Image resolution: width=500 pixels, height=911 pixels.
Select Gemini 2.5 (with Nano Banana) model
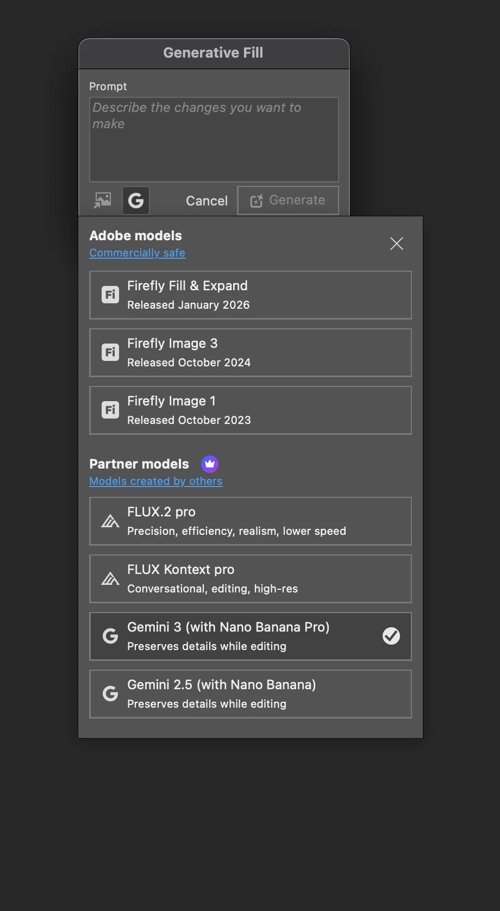tap(251, 694)
